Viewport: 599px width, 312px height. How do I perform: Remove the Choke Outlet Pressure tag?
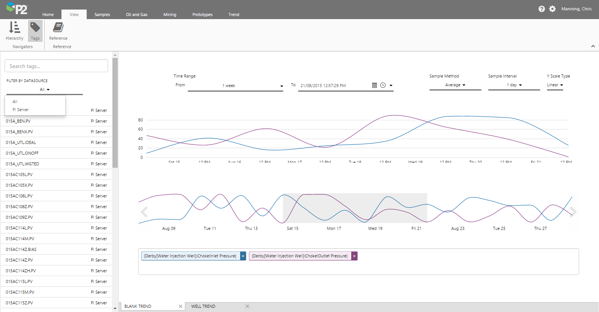point(354,256)
